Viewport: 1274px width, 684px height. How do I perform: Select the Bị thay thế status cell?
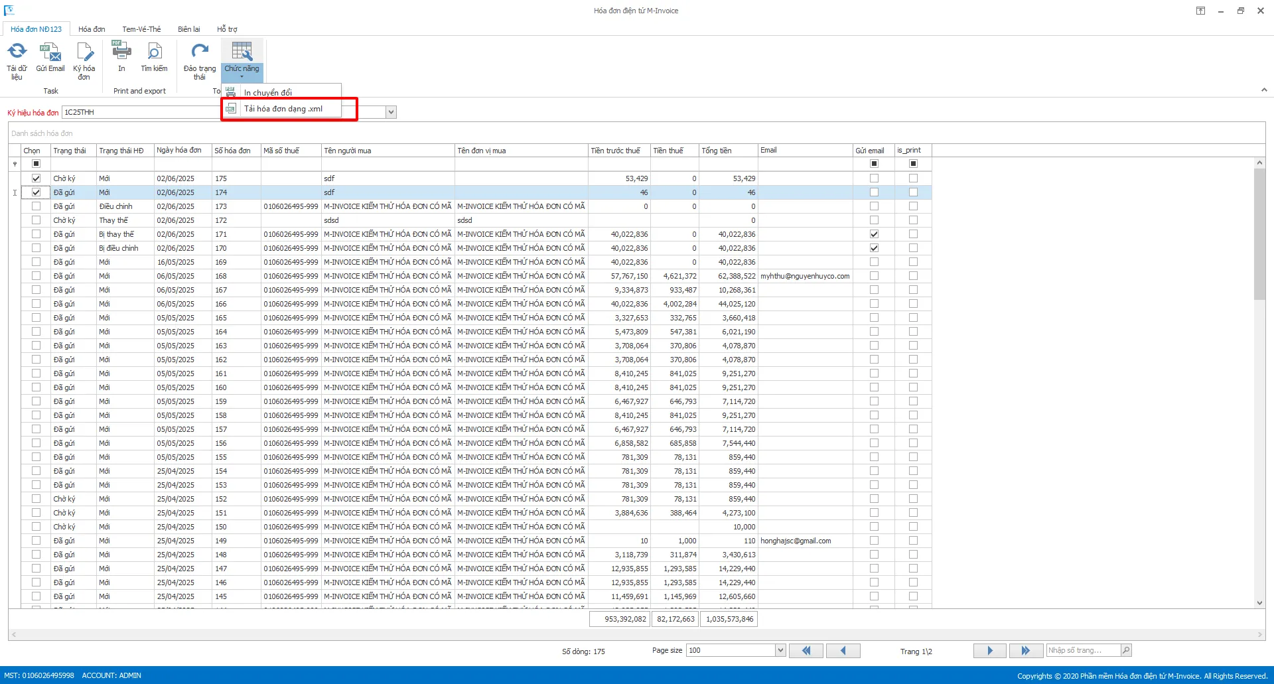click(x=125, y=234)
